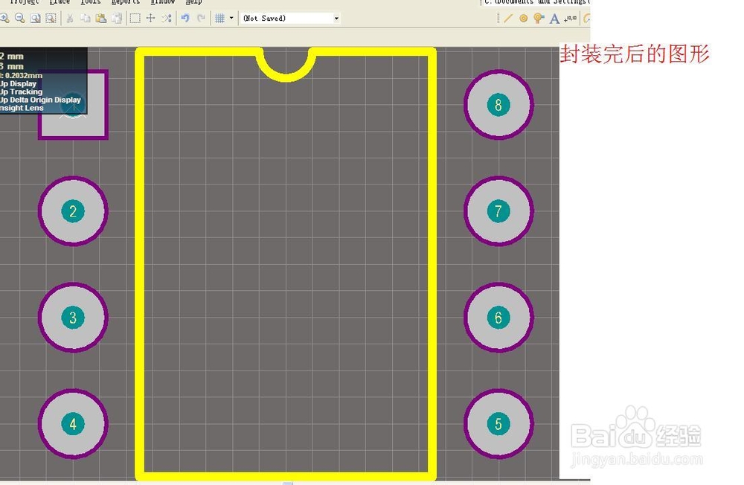Image resolution: width=744 pixels, height=485 pixels.
Task: Select round pad number 8
Action: [x=498, y=105]
